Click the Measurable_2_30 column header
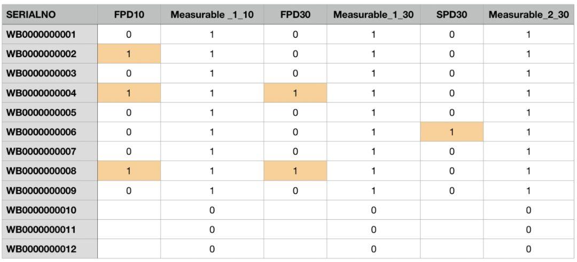 tap(528, 15)
